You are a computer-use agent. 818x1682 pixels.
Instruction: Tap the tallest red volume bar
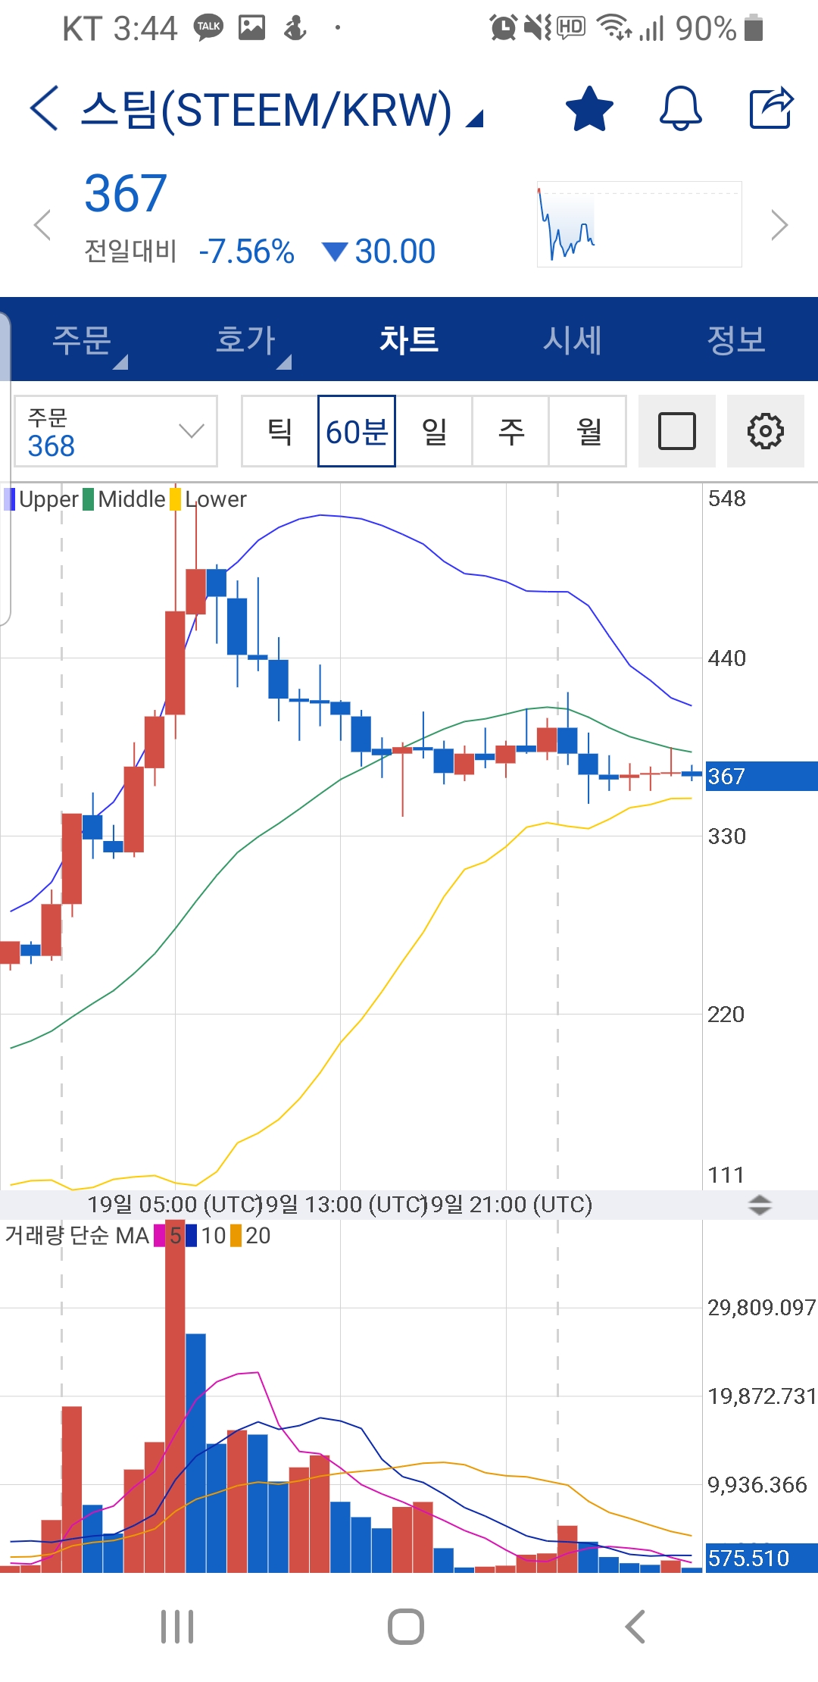(x=175, y=1398)
